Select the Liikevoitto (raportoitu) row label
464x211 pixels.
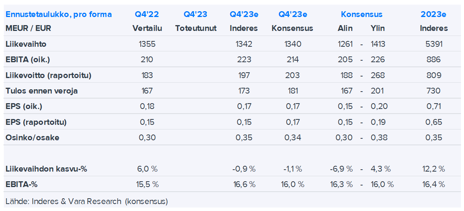pos(48,75)
